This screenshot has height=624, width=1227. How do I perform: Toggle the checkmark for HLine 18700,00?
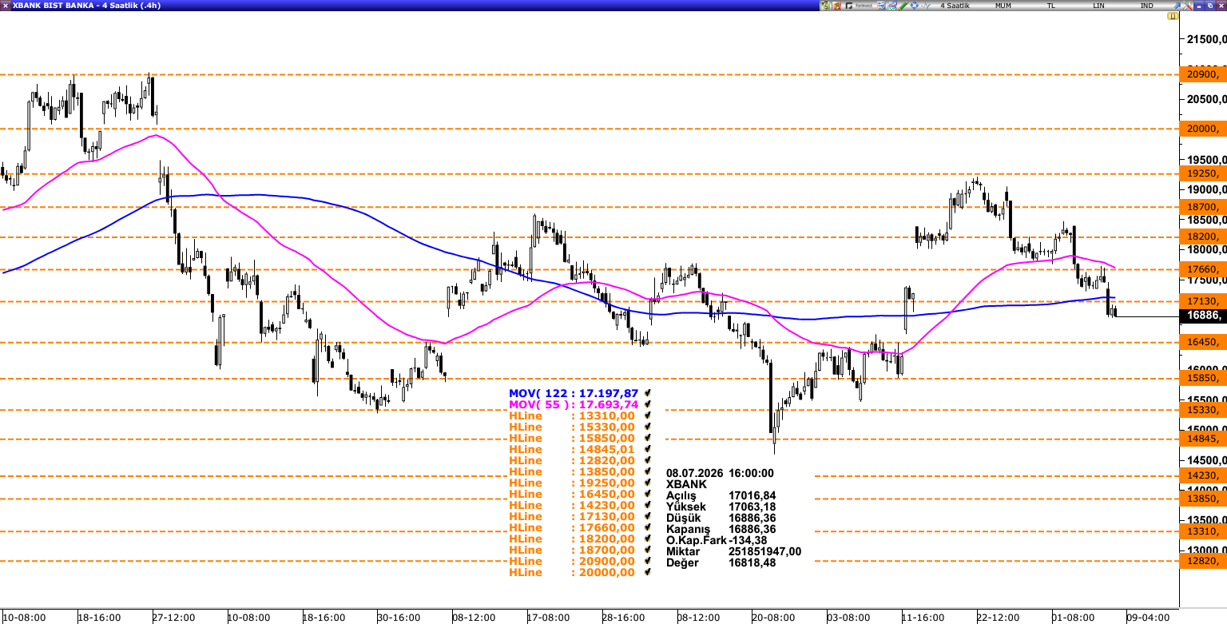[648, 550]
